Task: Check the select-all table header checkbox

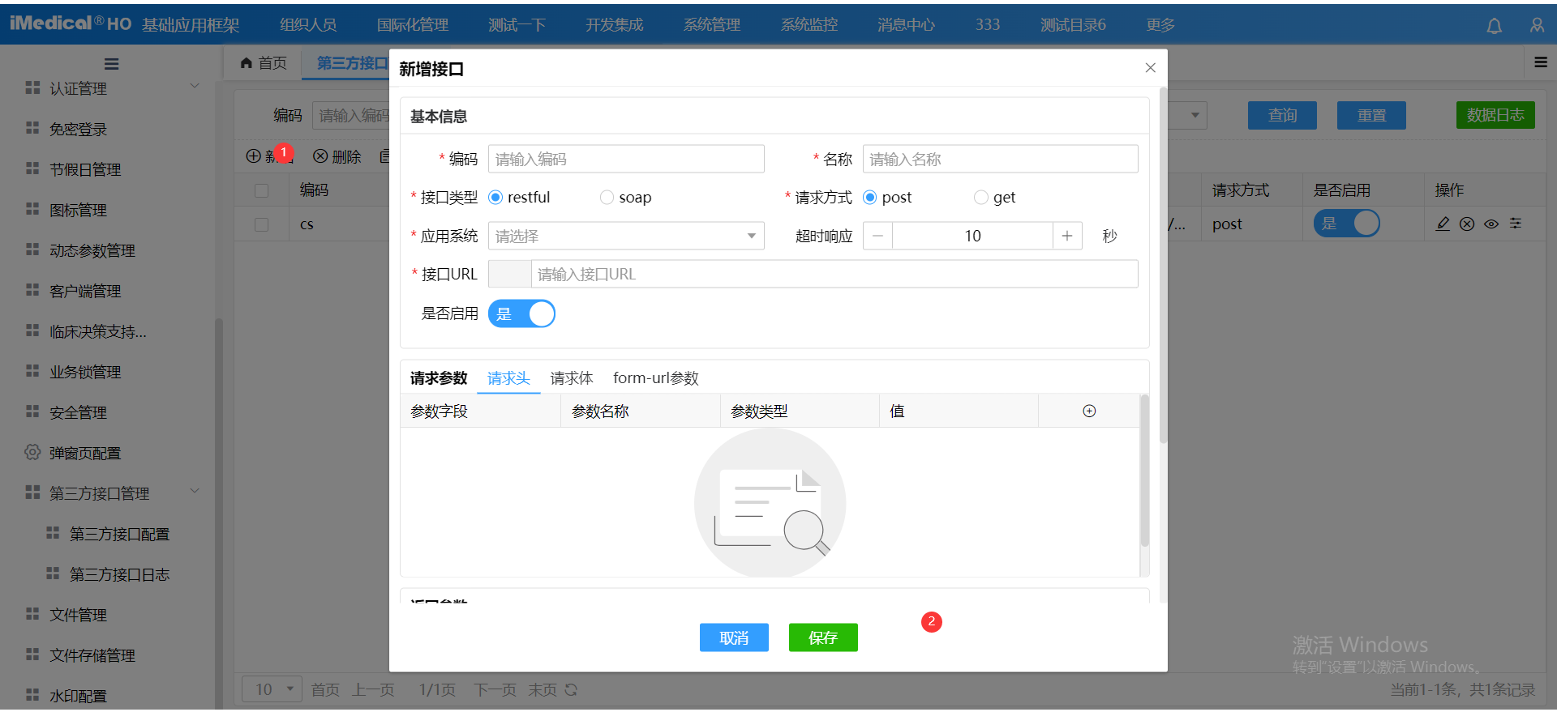Action: click(261, 190)
